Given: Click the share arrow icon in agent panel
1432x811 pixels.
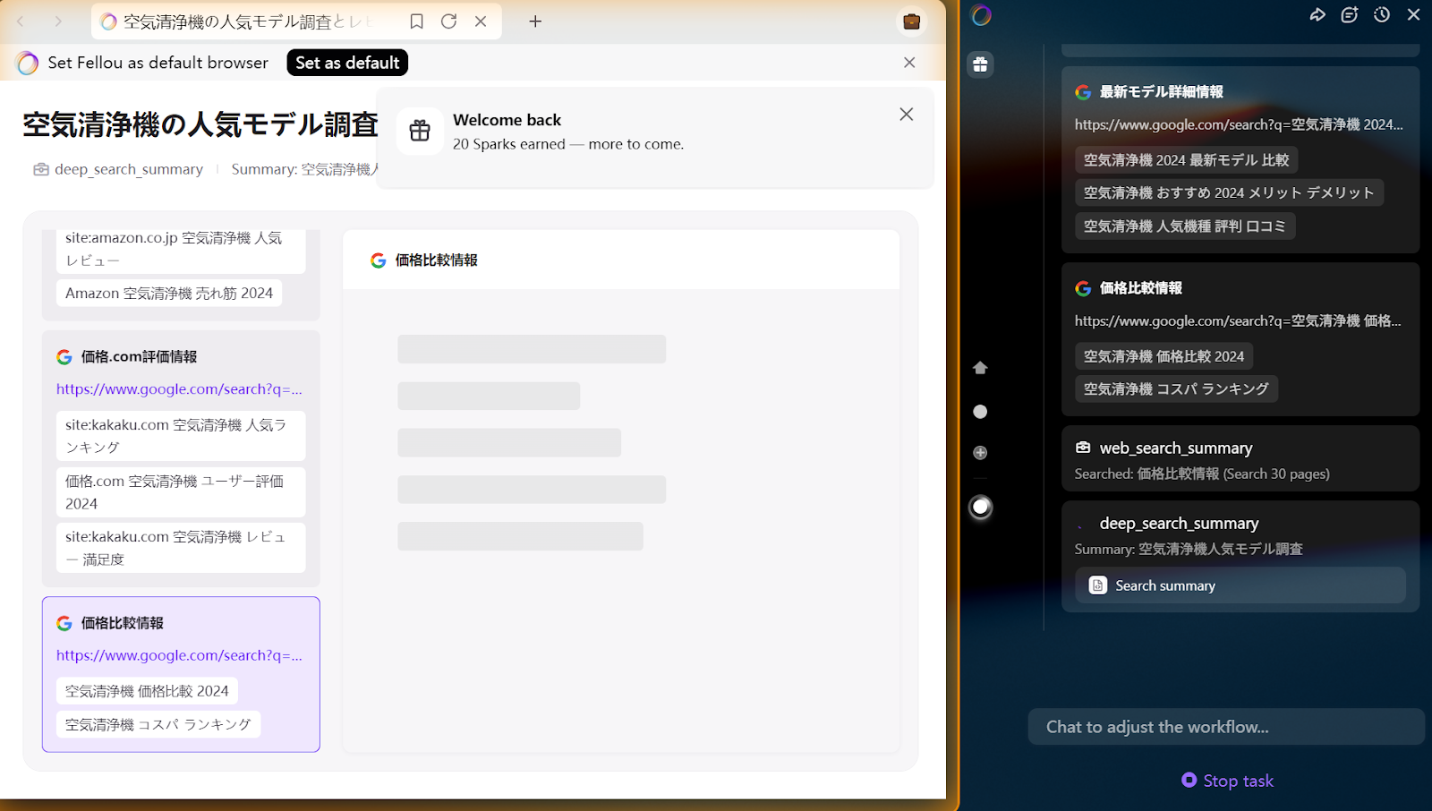Looking at the screenshot, I should (x=1317, y=14).
